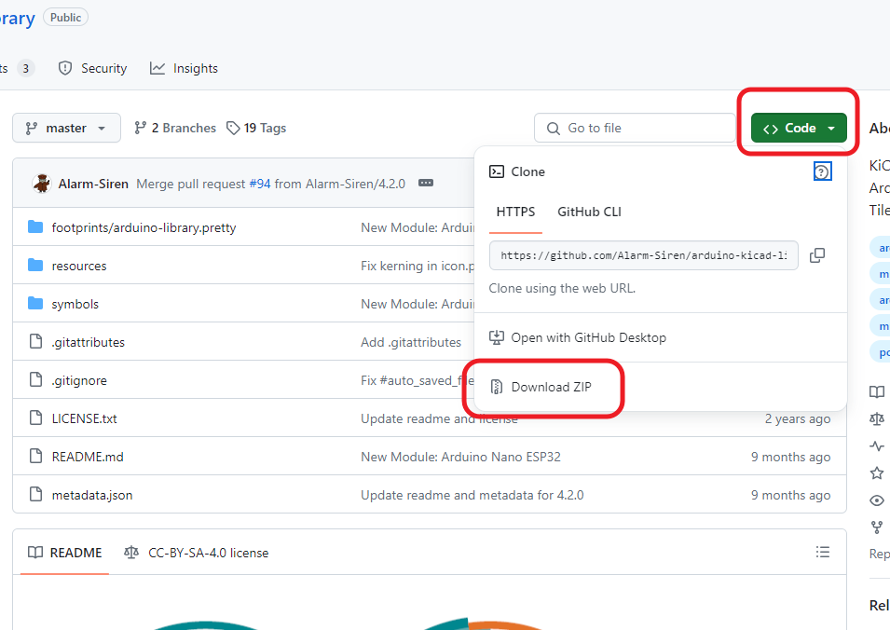Choose Open with GitHub Desktop
This screenshot has width=890, height=630.
[578, 337]
